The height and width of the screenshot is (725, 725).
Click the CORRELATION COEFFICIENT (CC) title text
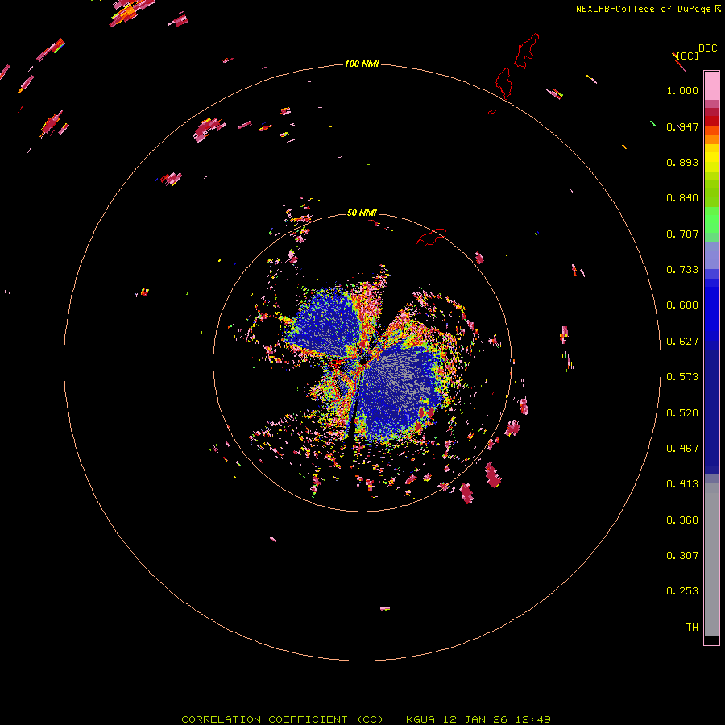click(x=283, y=719)
